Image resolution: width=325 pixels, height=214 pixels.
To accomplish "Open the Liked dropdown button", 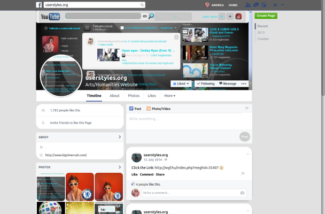I will 181,83.
